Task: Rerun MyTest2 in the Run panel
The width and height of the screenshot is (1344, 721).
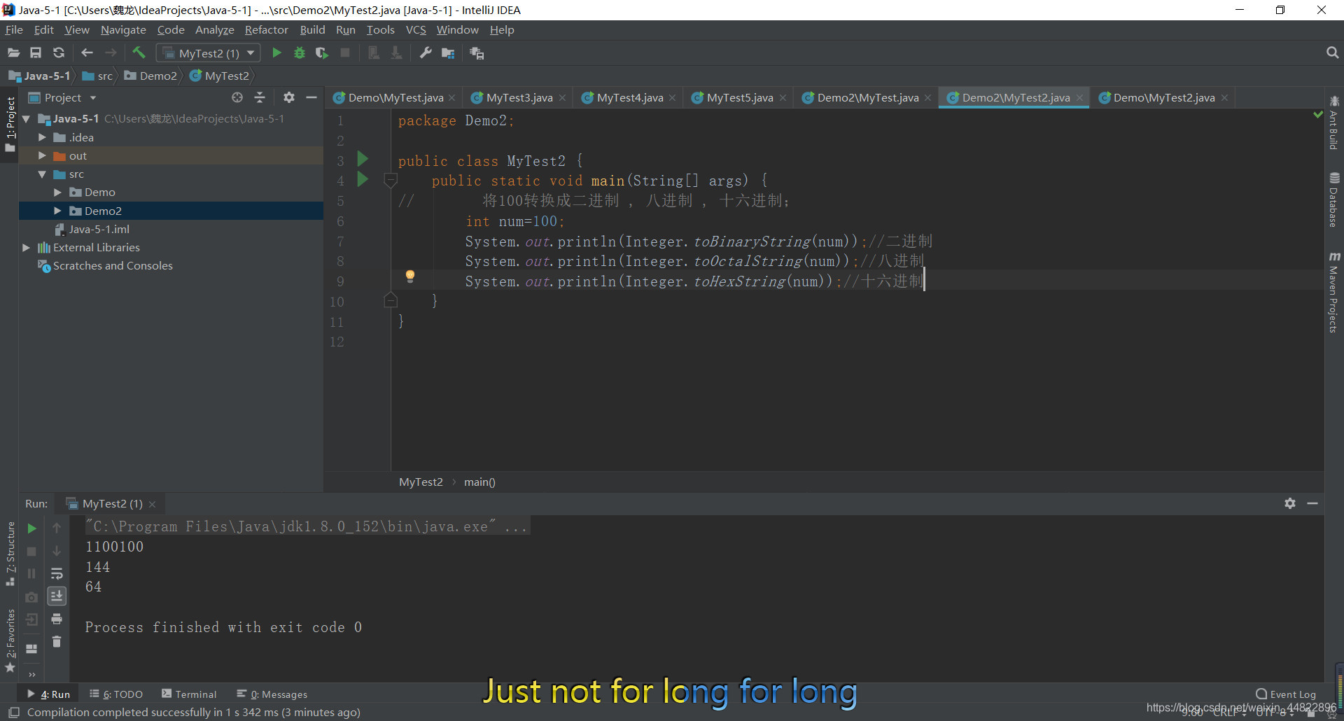Action: pos(31,528)
